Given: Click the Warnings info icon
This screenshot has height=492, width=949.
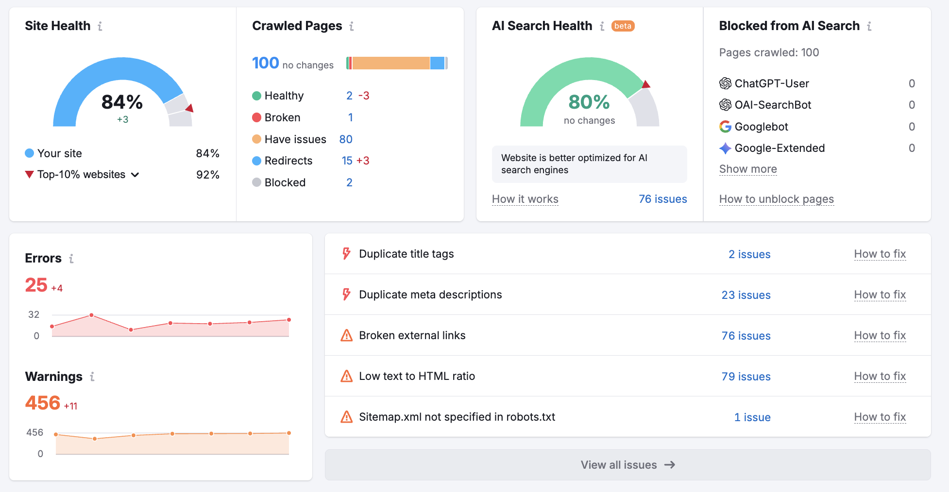Looking at the screenshot, I should (x=92, y=377).
